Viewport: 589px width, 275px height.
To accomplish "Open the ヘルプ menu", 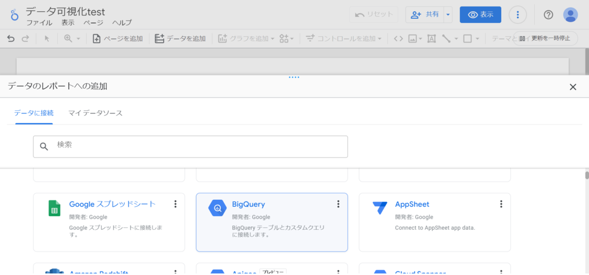I will [122, 23].
